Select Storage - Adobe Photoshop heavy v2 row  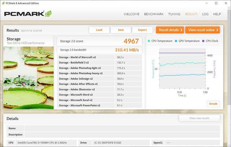[100, 73]
